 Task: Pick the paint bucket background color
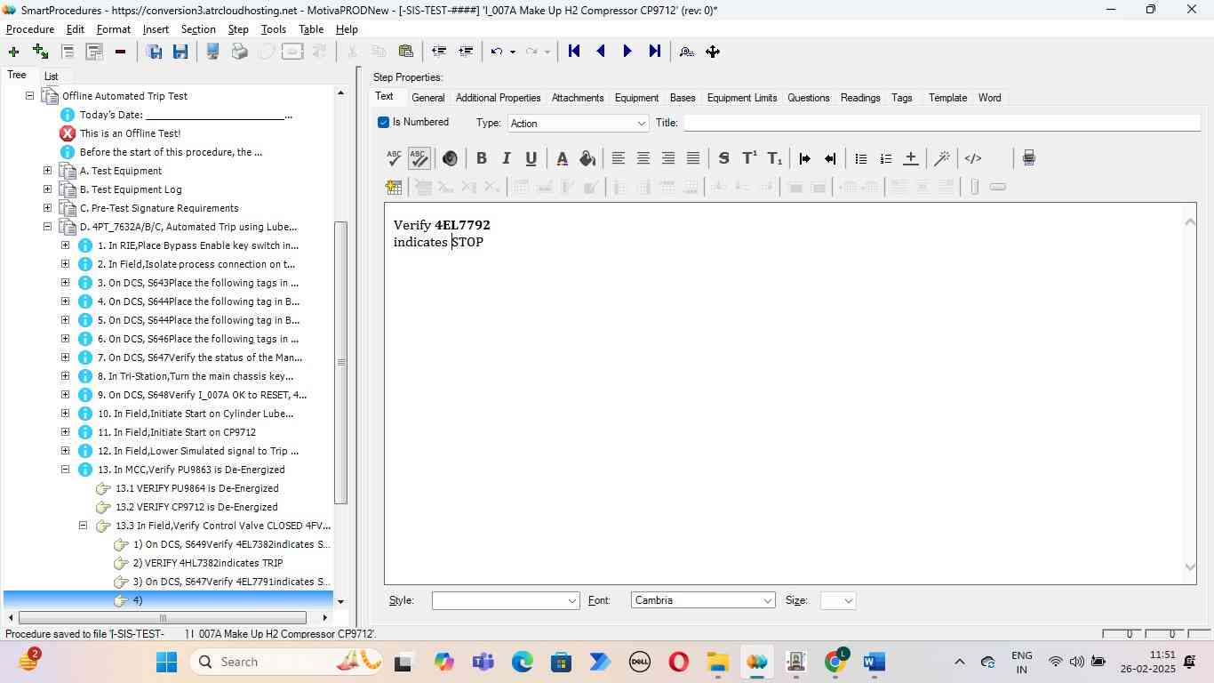[587, 158]
